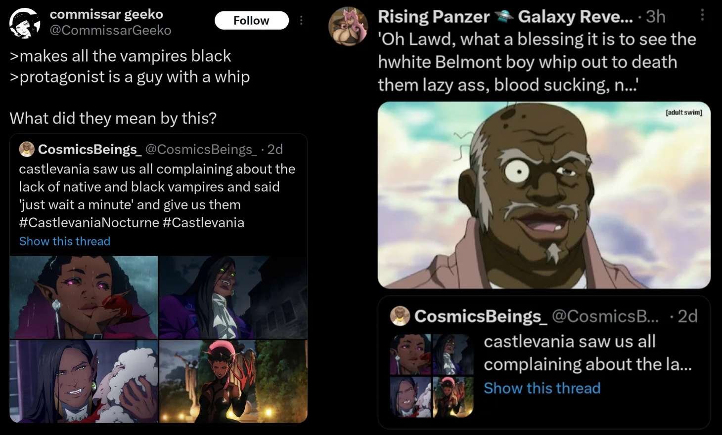Open the commissar geeko display name
The height and width of the screenshot is (435, 722).
point(106,14)
